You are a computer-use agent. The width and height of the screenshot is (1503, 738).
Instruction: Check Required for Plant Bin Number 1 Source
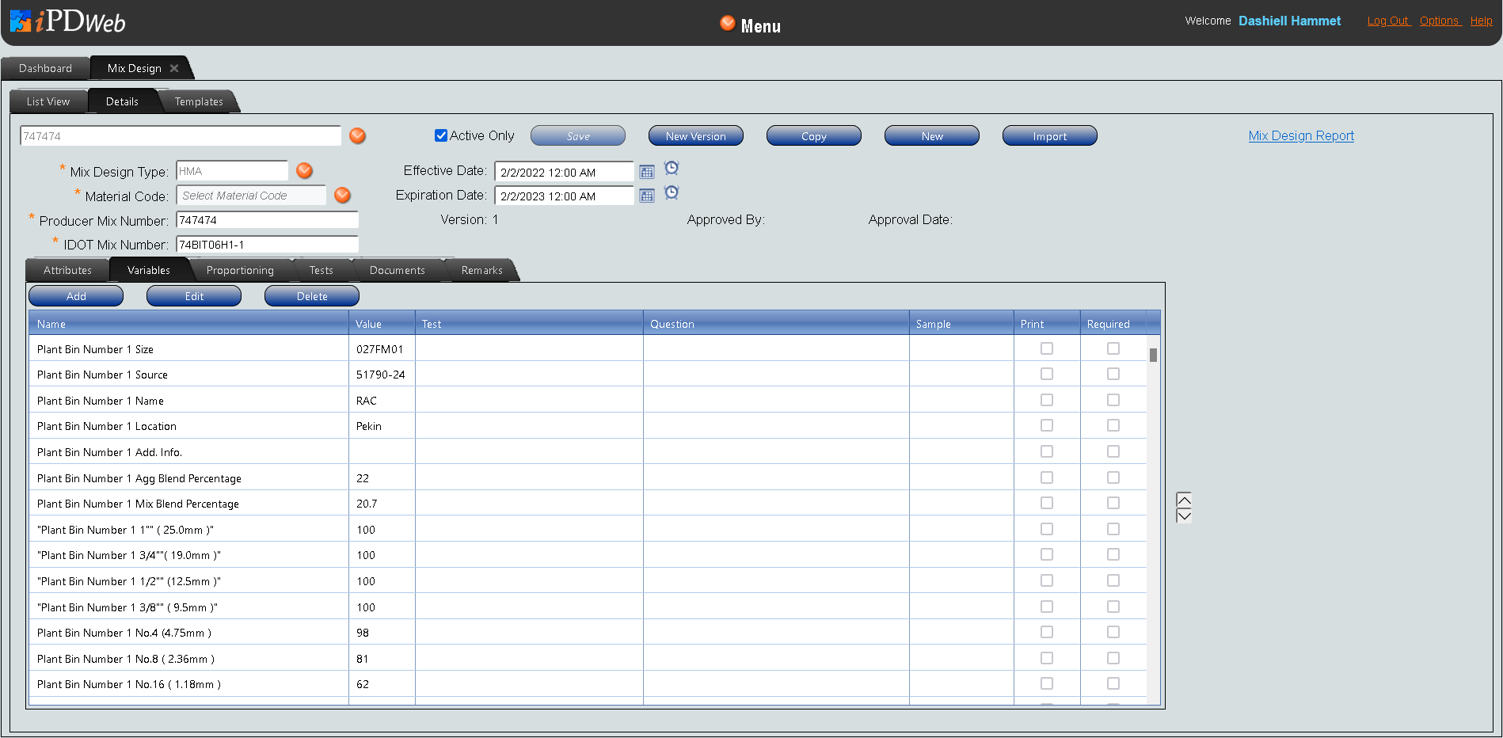[1113, 374]
